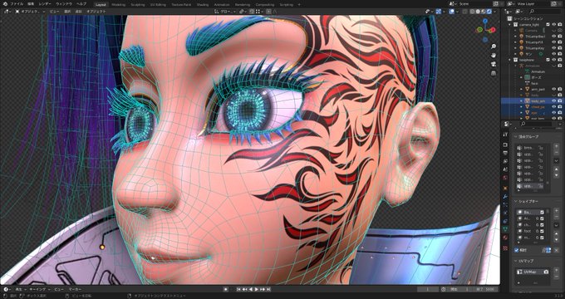The width and height of the screenshot is (565, 299).
Task: Switch to the Rendering workspace tab
Action: 242,5
